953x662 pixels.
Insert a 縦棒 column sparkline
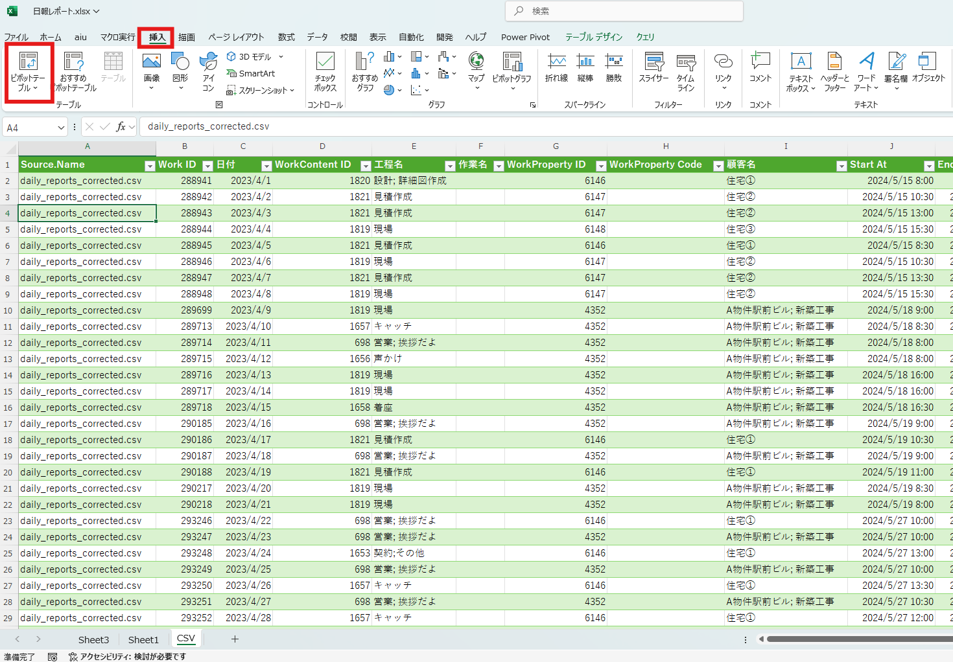[585, 67]
